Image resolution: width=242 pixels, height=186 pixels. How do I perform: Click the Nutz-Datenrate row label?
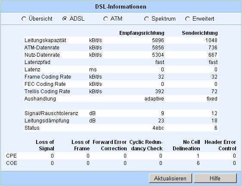[x=42, y=55]
